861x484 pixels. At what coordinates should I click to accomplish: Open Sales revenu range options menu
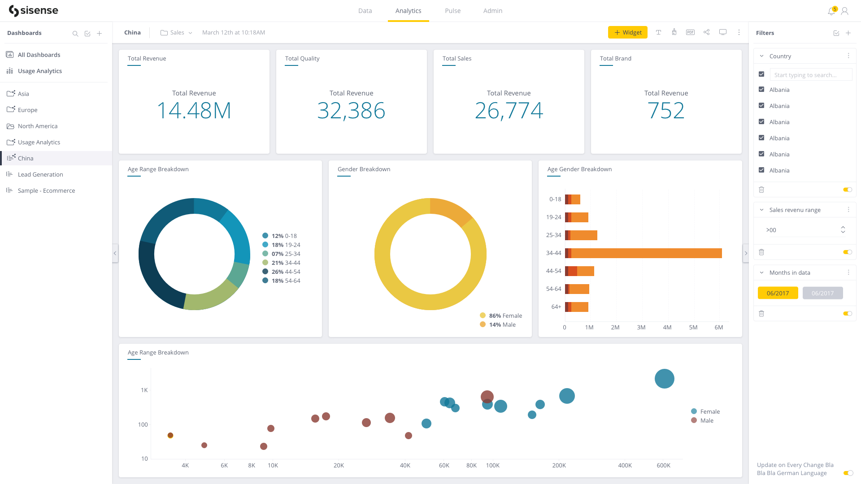(x=848, y=210)
